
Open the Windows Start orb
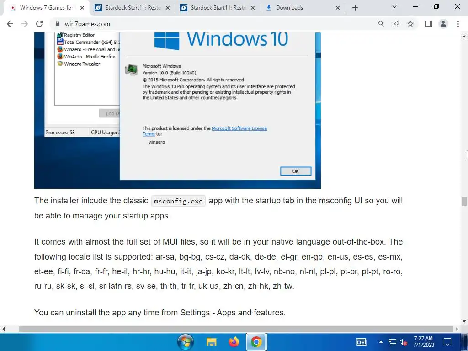pos(186,342)
